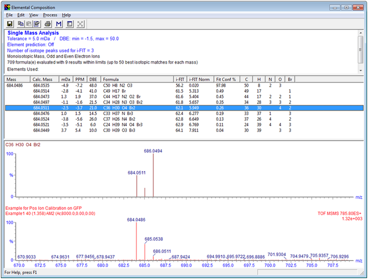Select the C50 H8 N2 O3 formula row
The image size is (368, 279).
pyautogui.click(x=118, y=85)
